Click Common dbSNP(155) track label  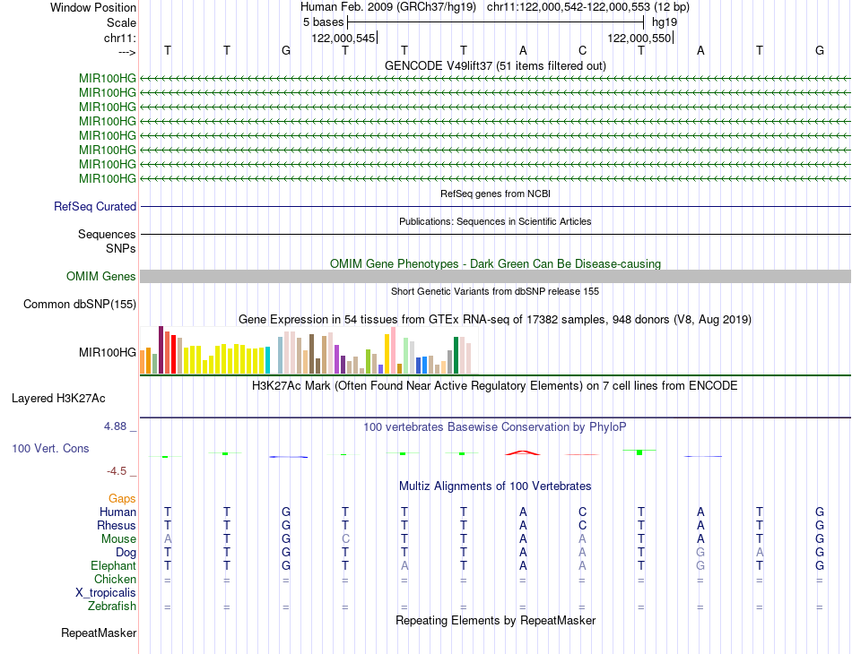80,304
